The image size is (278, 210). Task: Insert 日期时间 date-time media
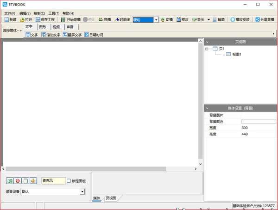tap(94, 35)
